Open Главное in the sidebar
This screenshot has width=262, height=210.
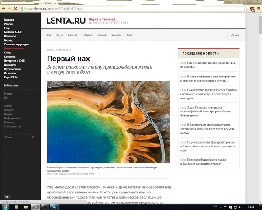pos(9,20)
